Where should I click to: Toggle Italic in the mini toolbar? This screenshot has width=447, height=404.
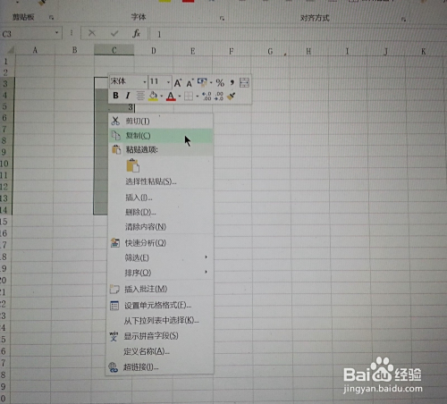pos(128,96)
